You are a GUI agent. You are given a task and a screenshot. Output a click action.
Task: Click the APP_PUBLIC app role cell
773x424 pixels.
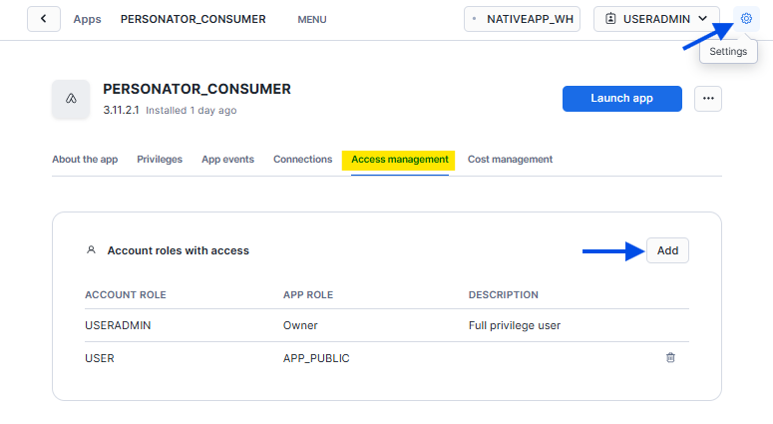[x=316, y=358]
